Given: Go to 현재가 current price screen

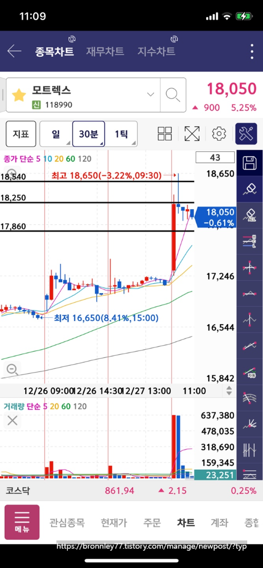Looking at the screenshot, I should point(114,522).
